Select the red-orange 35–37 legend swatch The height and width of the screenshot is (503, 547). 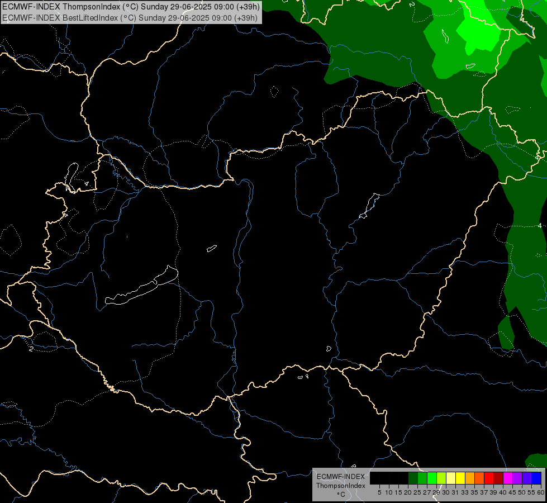(479, 478)
